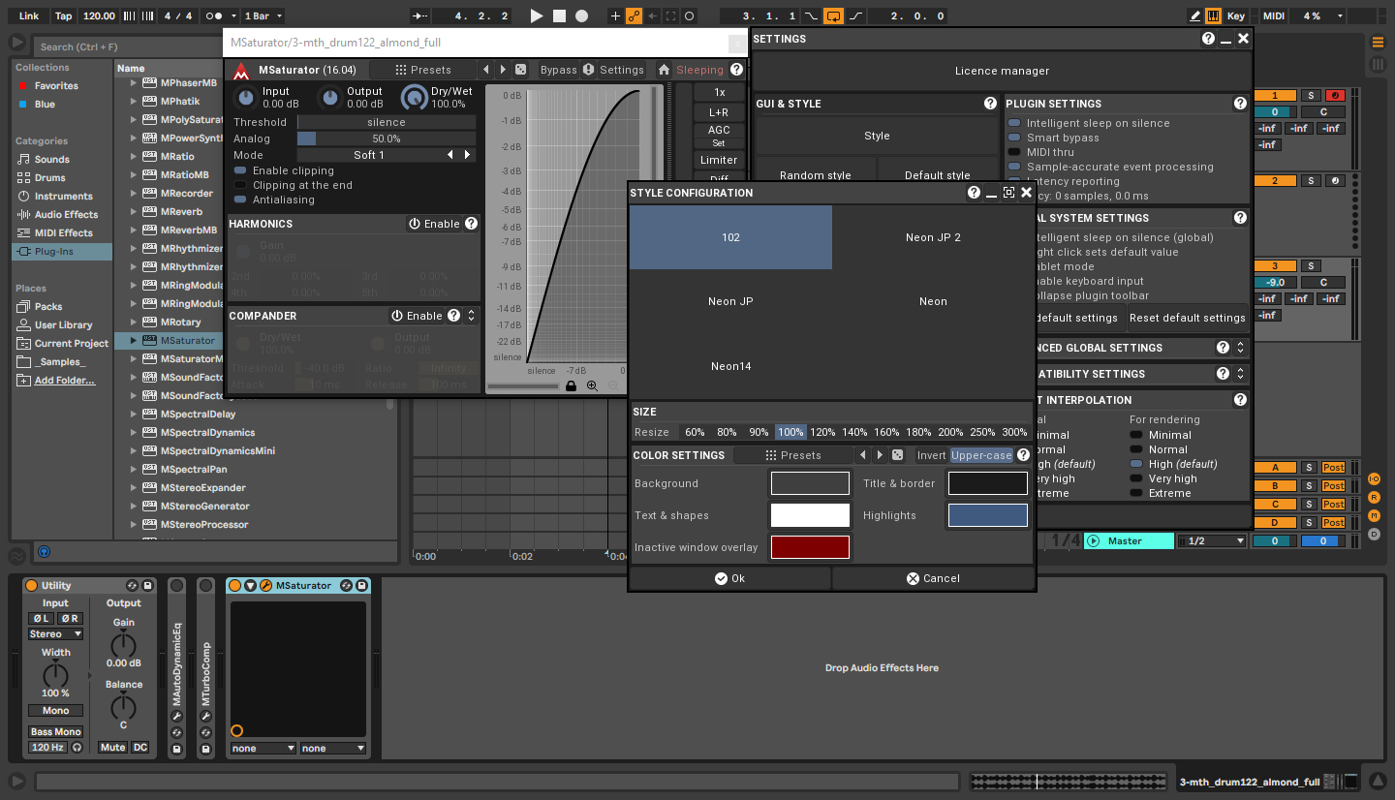Click the home icon in MSaturator toolbar
Viewport: 1395px width, 800px height.
click(664, 70)
